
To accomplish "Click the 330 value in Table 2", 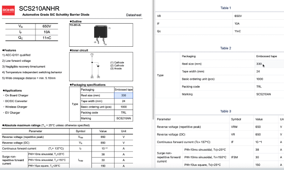I will pos(259,64).
